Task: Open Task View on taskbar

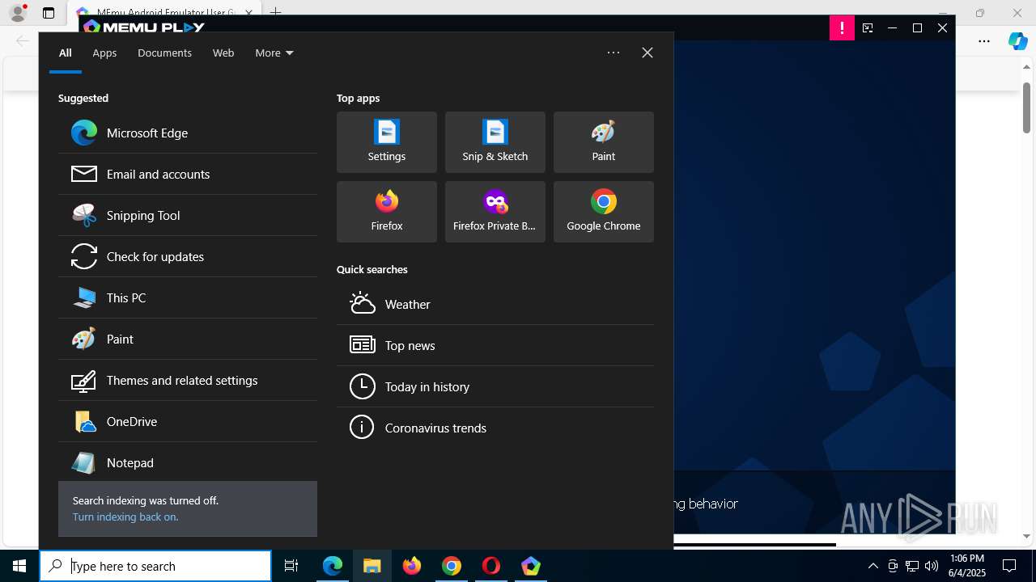Action: coord(291,566)
